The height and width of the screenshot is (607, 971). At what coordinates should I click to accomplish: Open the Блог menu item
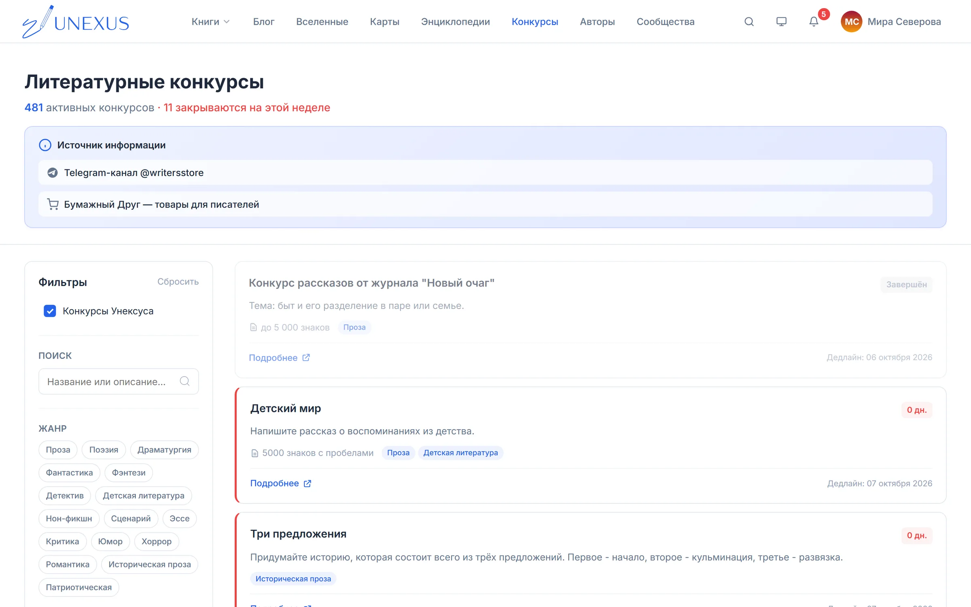(x=264, y=21)
